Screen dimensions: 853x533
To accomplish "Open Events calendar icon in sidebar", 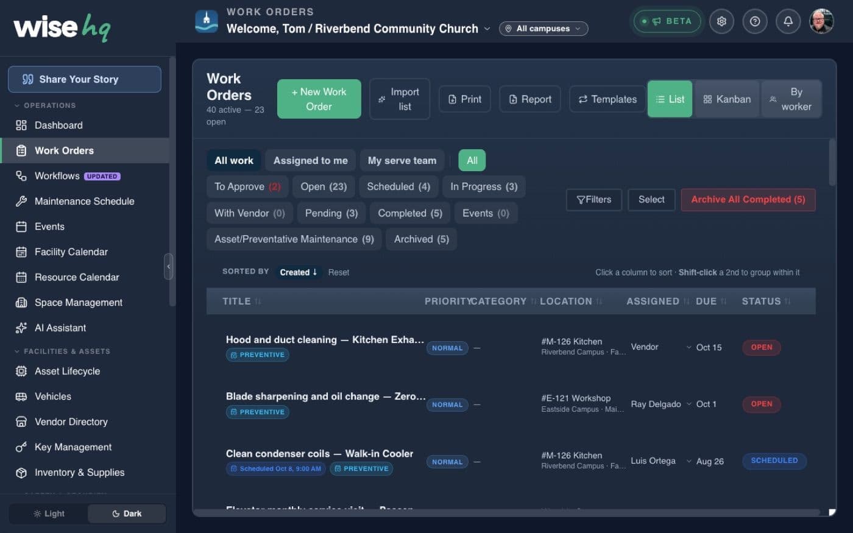I will click(21, 227).
